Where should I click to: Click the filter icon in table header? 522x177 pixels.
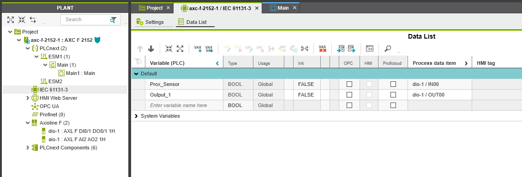(138, 62)
